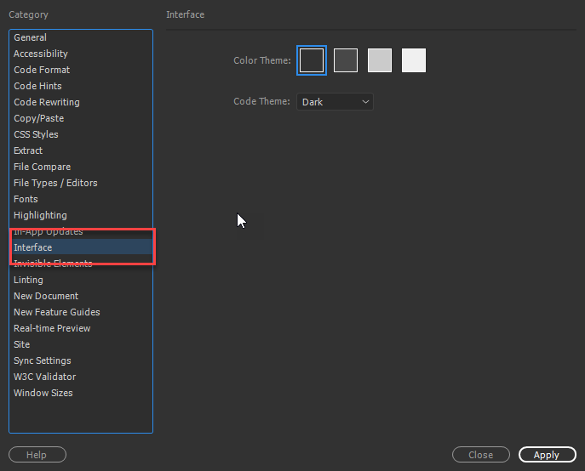Pick the light gray color theme swatch

pos(380,60)
